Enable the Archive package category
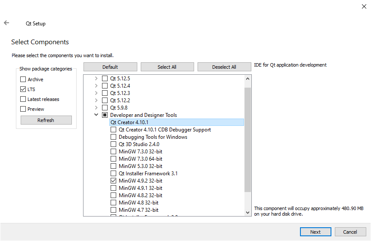371x241 pixels. 23,79
